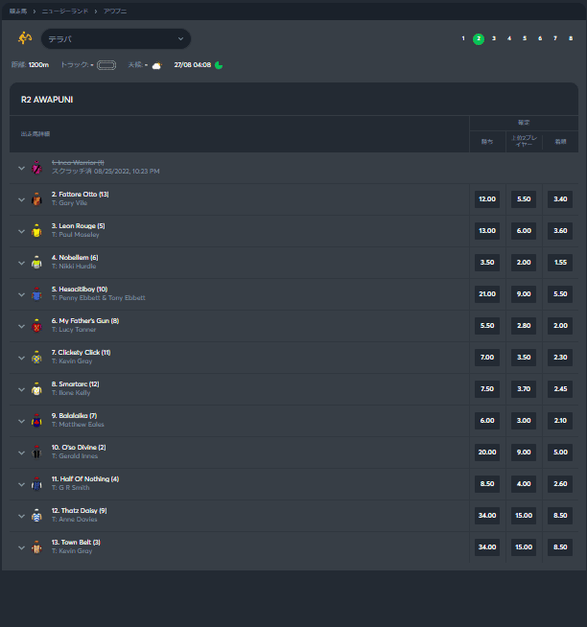This screenshot has width=587, height=627.
Task: Click the oval track icon
Action: tap(106, 65)
